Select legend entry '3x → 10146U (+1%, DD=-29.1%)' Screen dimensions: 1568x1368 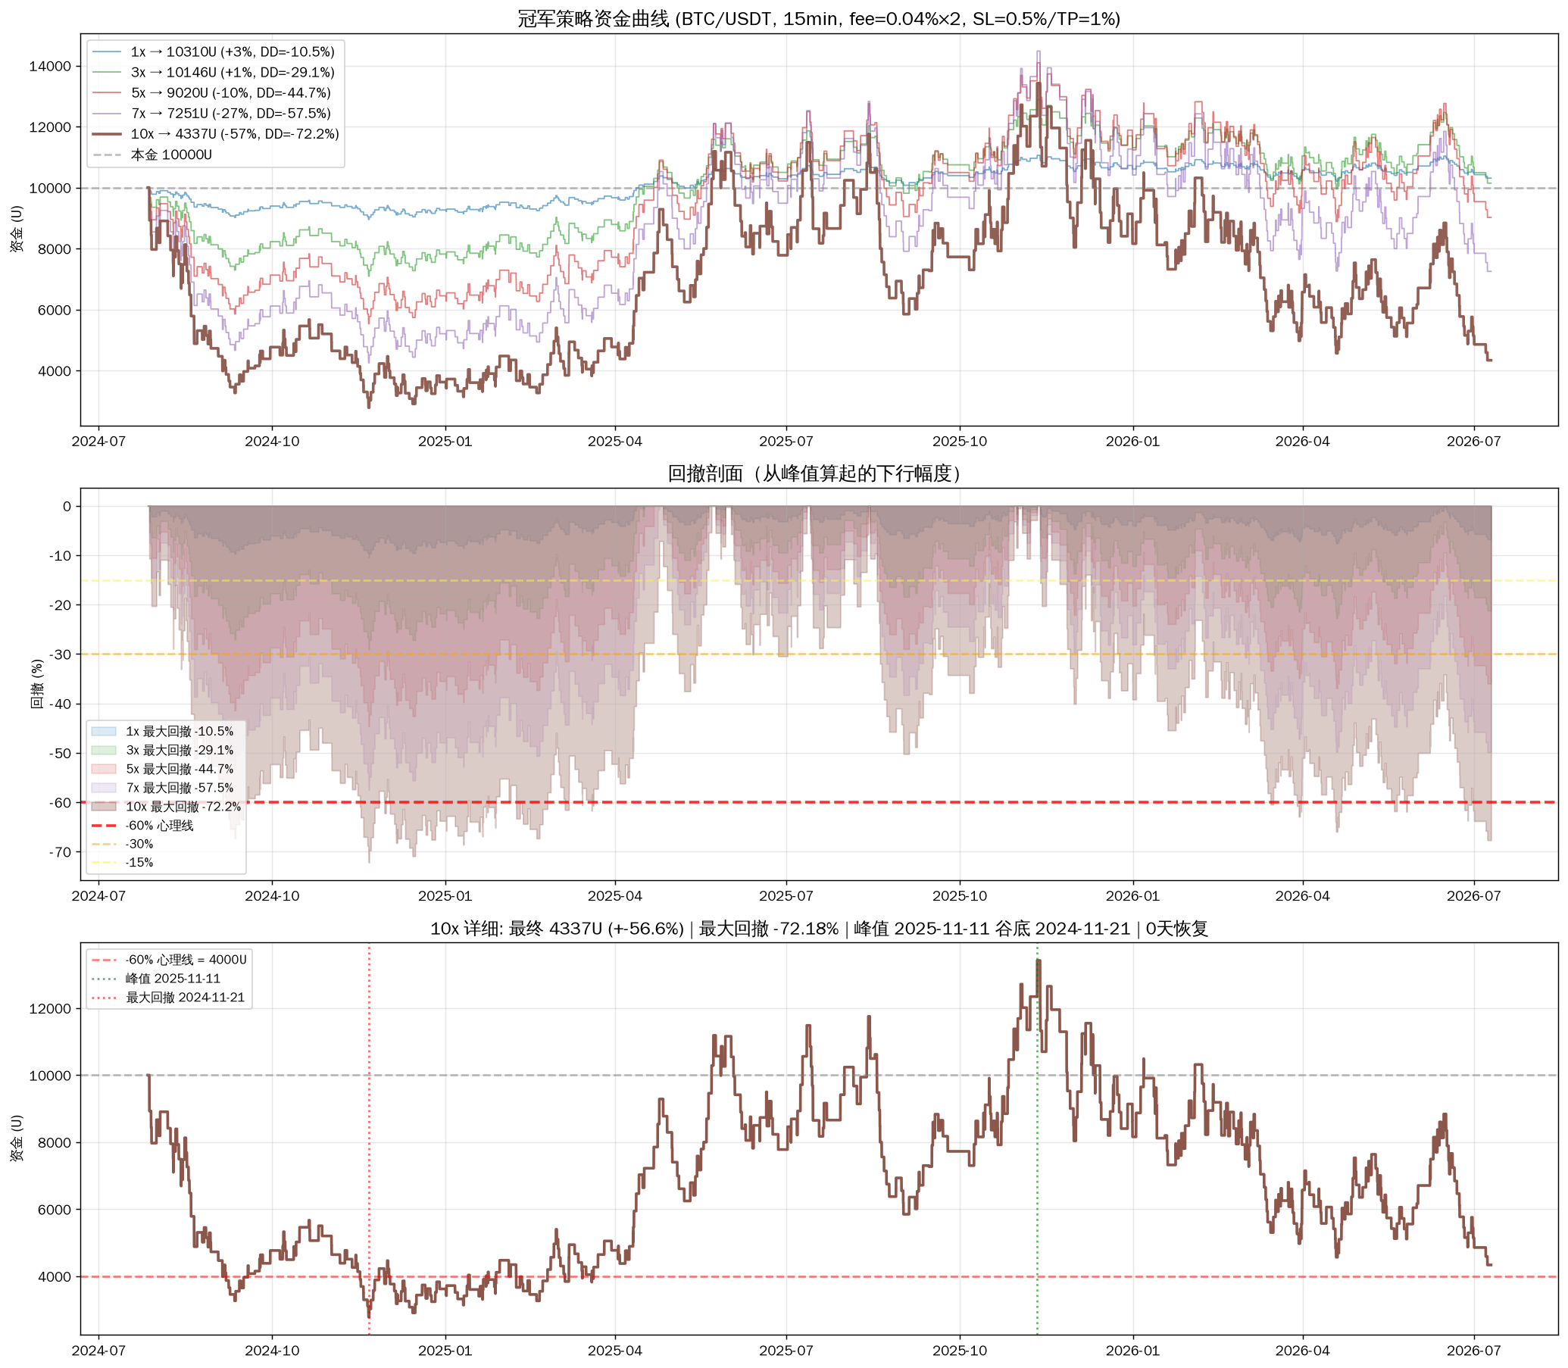(232, 73)
